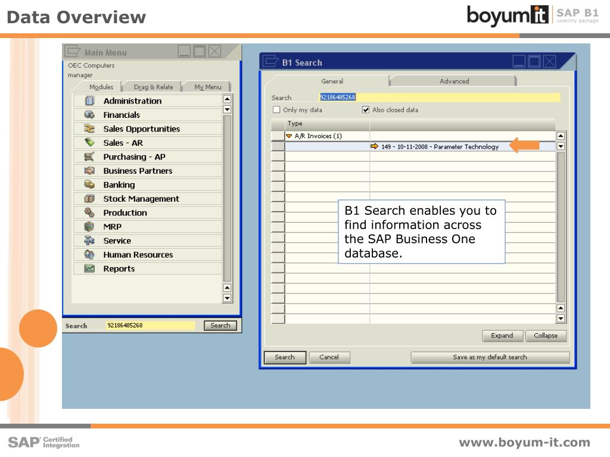Viewport: 610px width, 457px height.
Task: Click the Stock Management box icon
Action: [x=89, y=199]
